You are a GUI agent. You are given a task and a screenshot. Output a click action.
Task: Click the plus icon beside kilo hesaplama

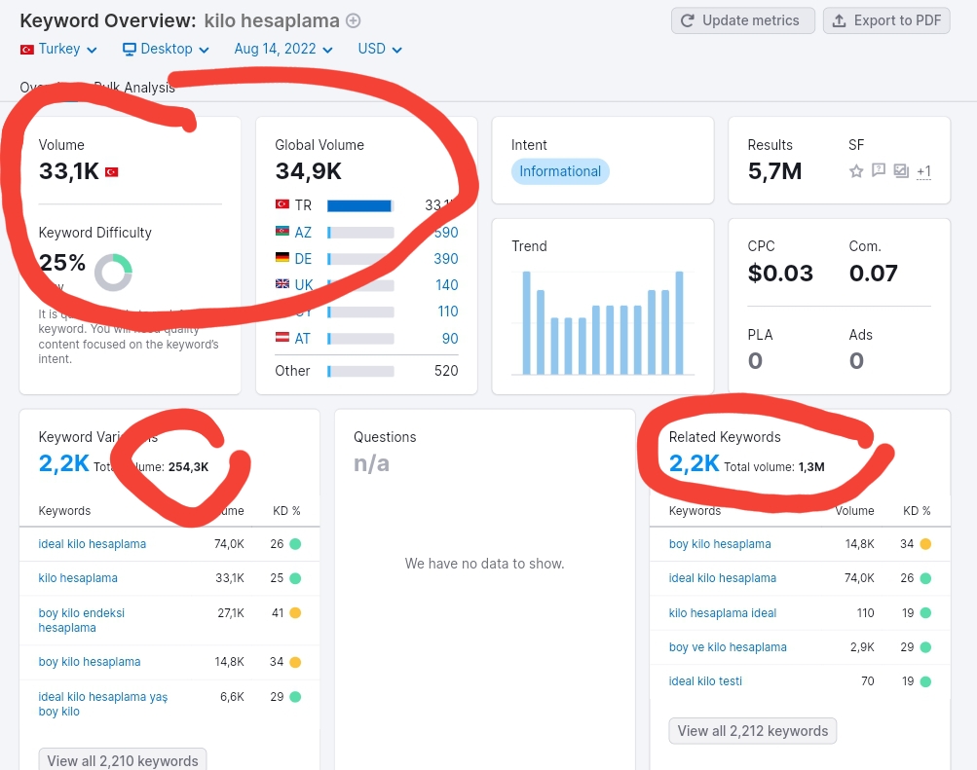click(354, 20)
